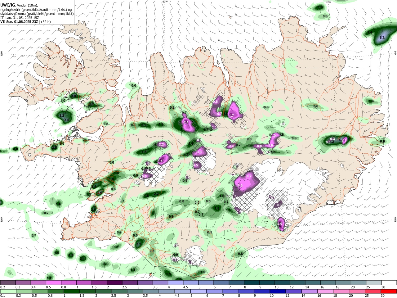Viewport: 397px width, 298px height.
Task: Click the '0.4' label under upper legend
Action: pyautogui.click(x=33, y=287)
